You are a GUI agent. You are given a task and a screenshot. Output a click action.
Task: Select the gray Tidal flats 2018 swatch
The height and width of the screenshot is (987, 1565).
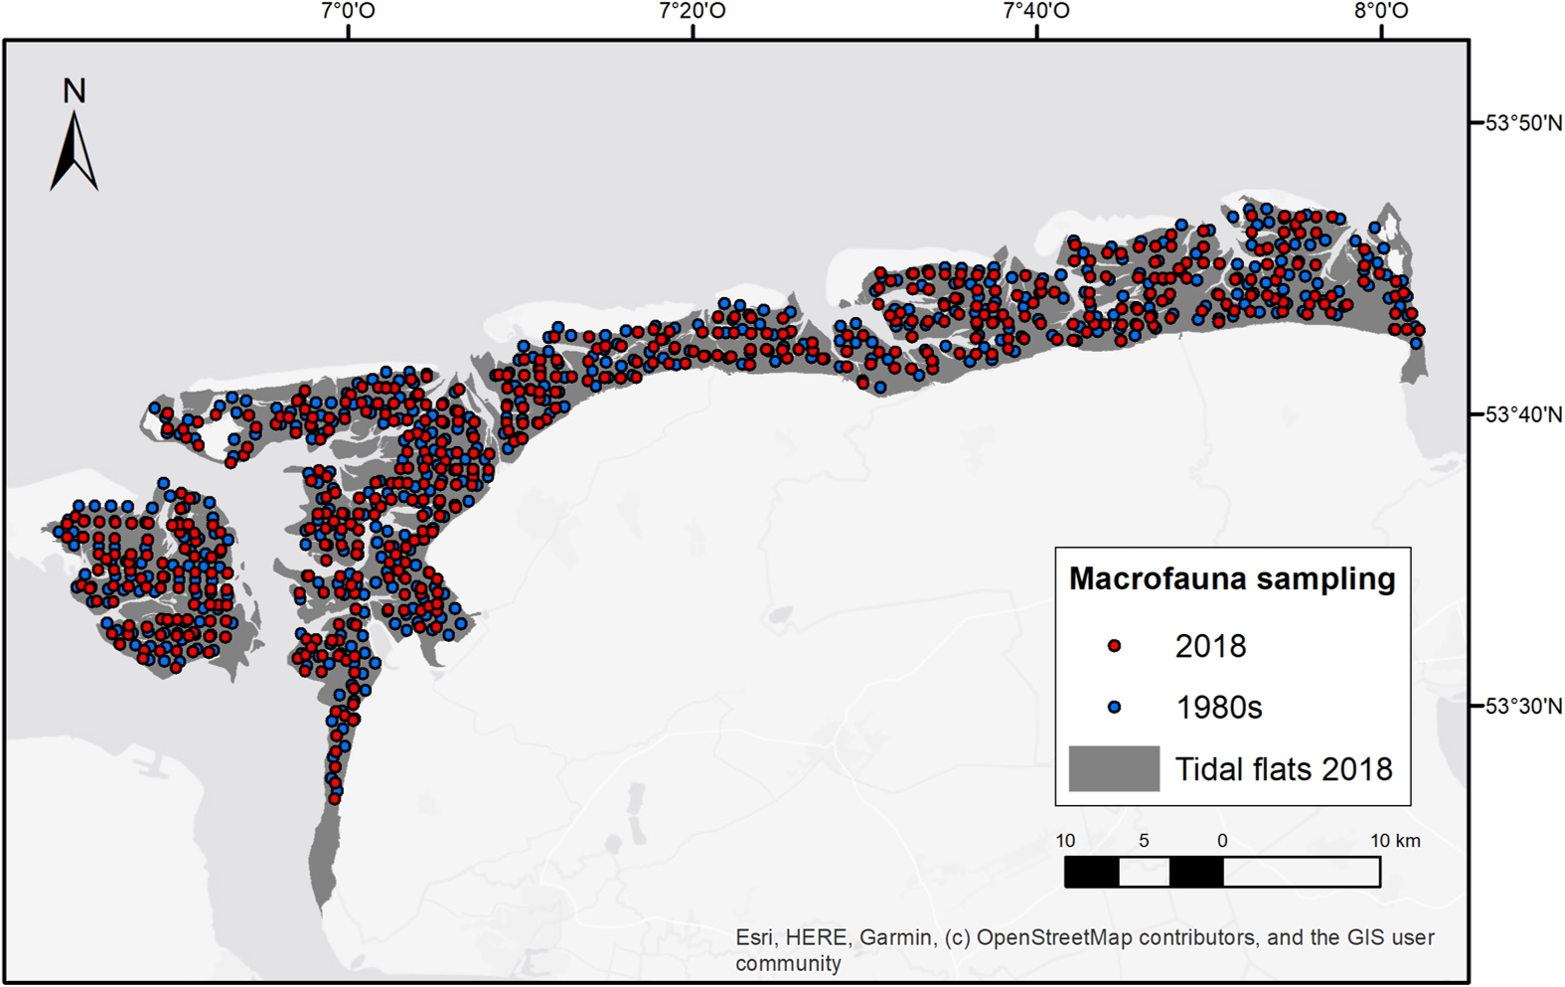[1114, 768]
